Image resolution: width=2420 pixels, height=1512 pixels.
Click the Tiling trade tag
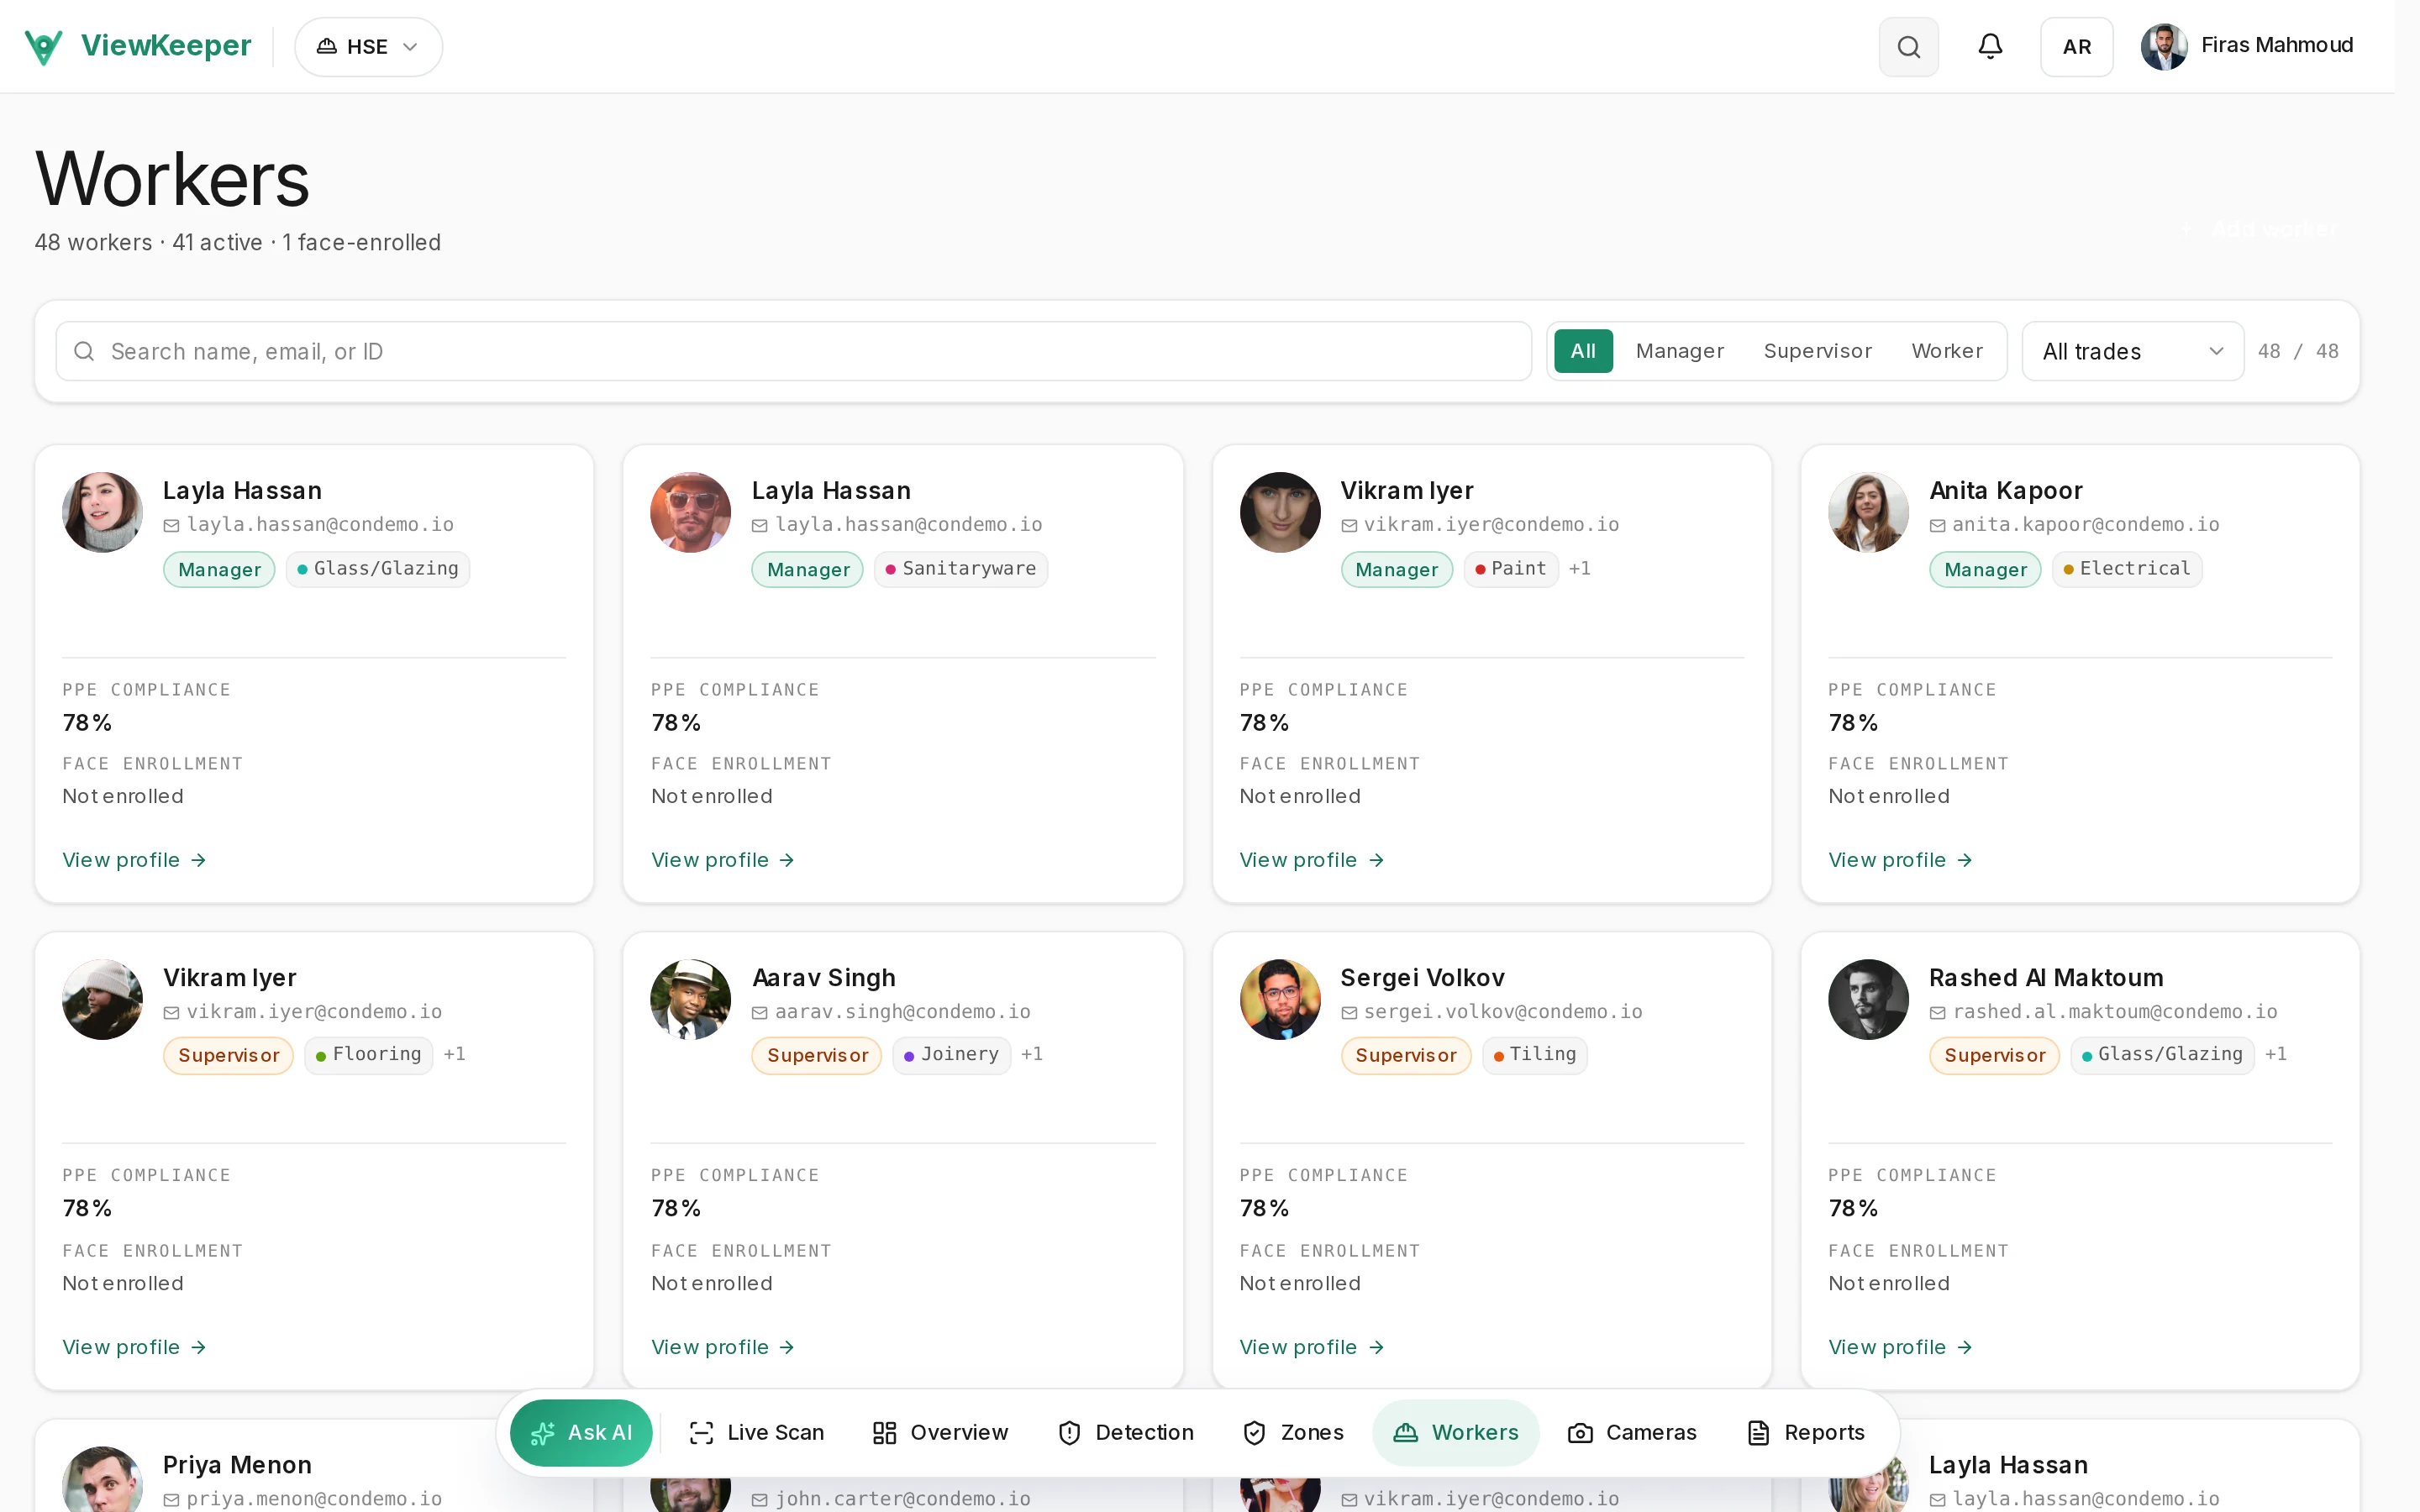1534,1055
